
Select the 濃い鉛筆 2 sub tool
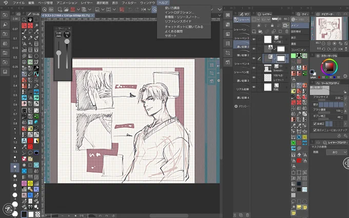[242, 45]
